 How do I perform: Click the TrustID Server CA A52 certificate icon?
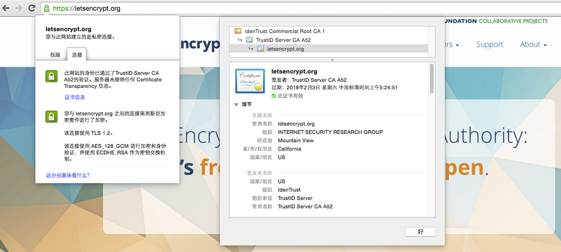249,40
